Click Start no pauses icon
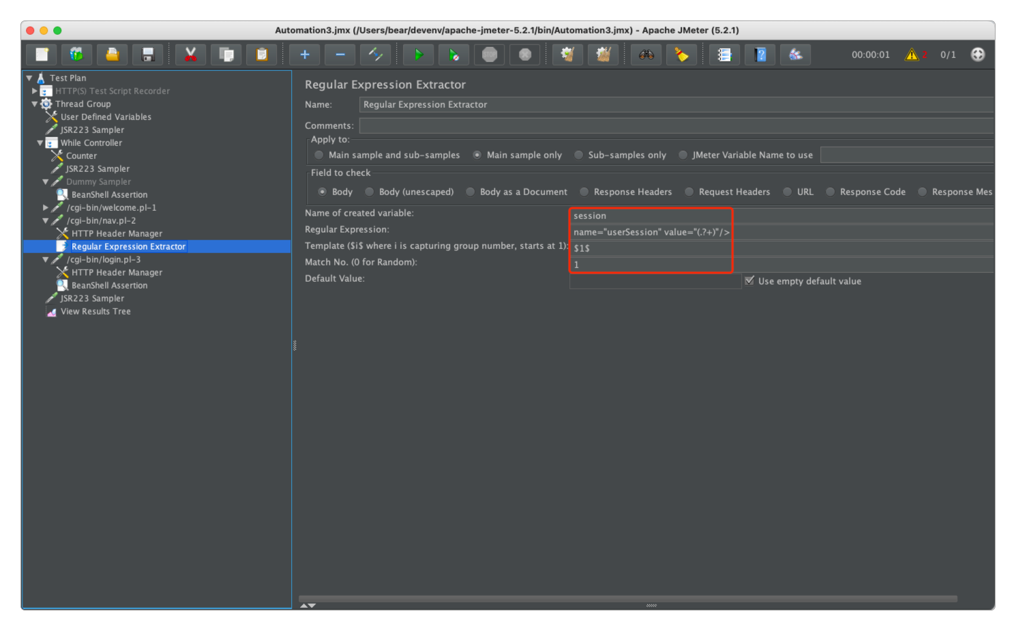1016x631 pixels. 454,55
